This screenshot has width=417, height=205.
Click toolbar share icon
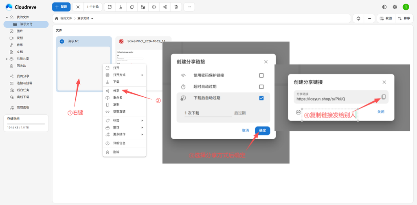point(165,7)
